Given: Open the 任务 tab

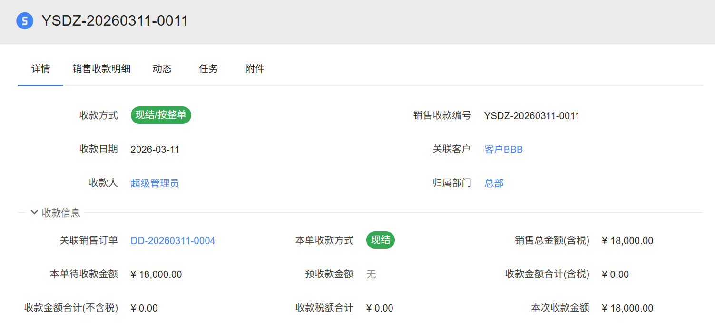Looking at the screenshot, I should 208,68.
